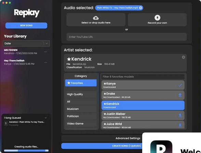Click the upload cloud icon
Screen dimensions: 201x153
tap(96, 18)
